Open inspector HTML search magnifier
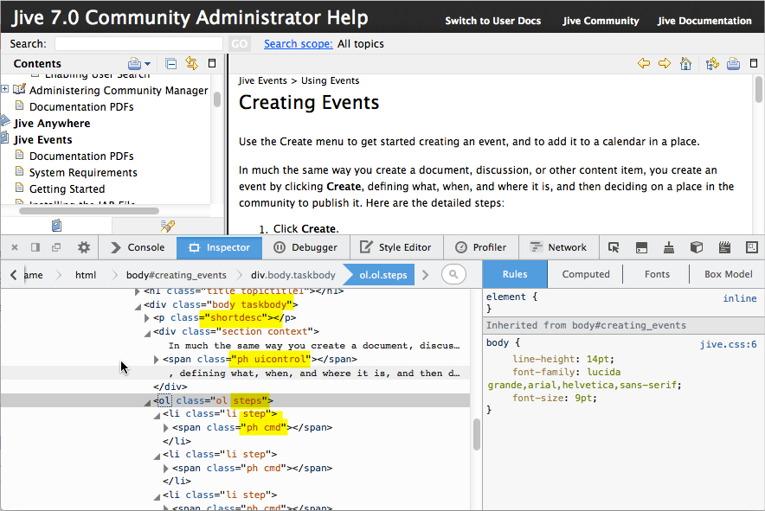The width and height of the screenshot is (765, 511). pos(453,274)
